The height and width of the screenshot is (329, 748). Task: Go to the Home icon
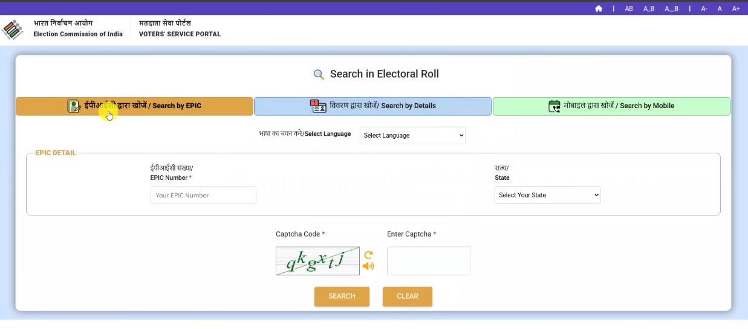pyautogui.click(x=598, y=8)
